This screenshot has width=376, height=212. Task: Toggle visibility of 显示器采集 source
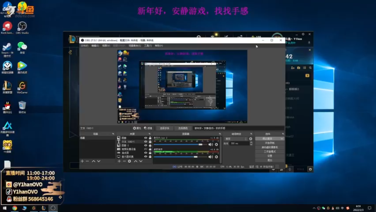tap(146, 156)
